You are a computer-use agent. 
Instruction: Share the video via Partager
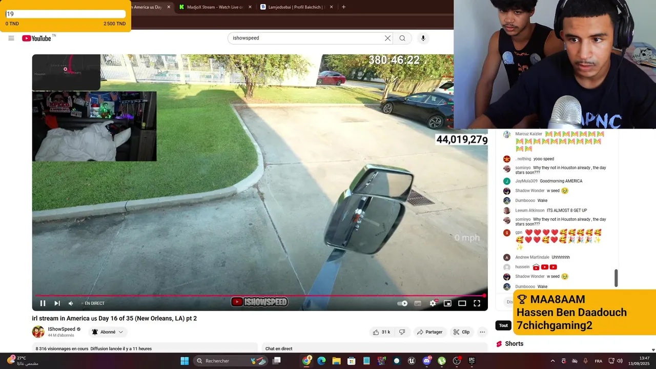(429, 332)
